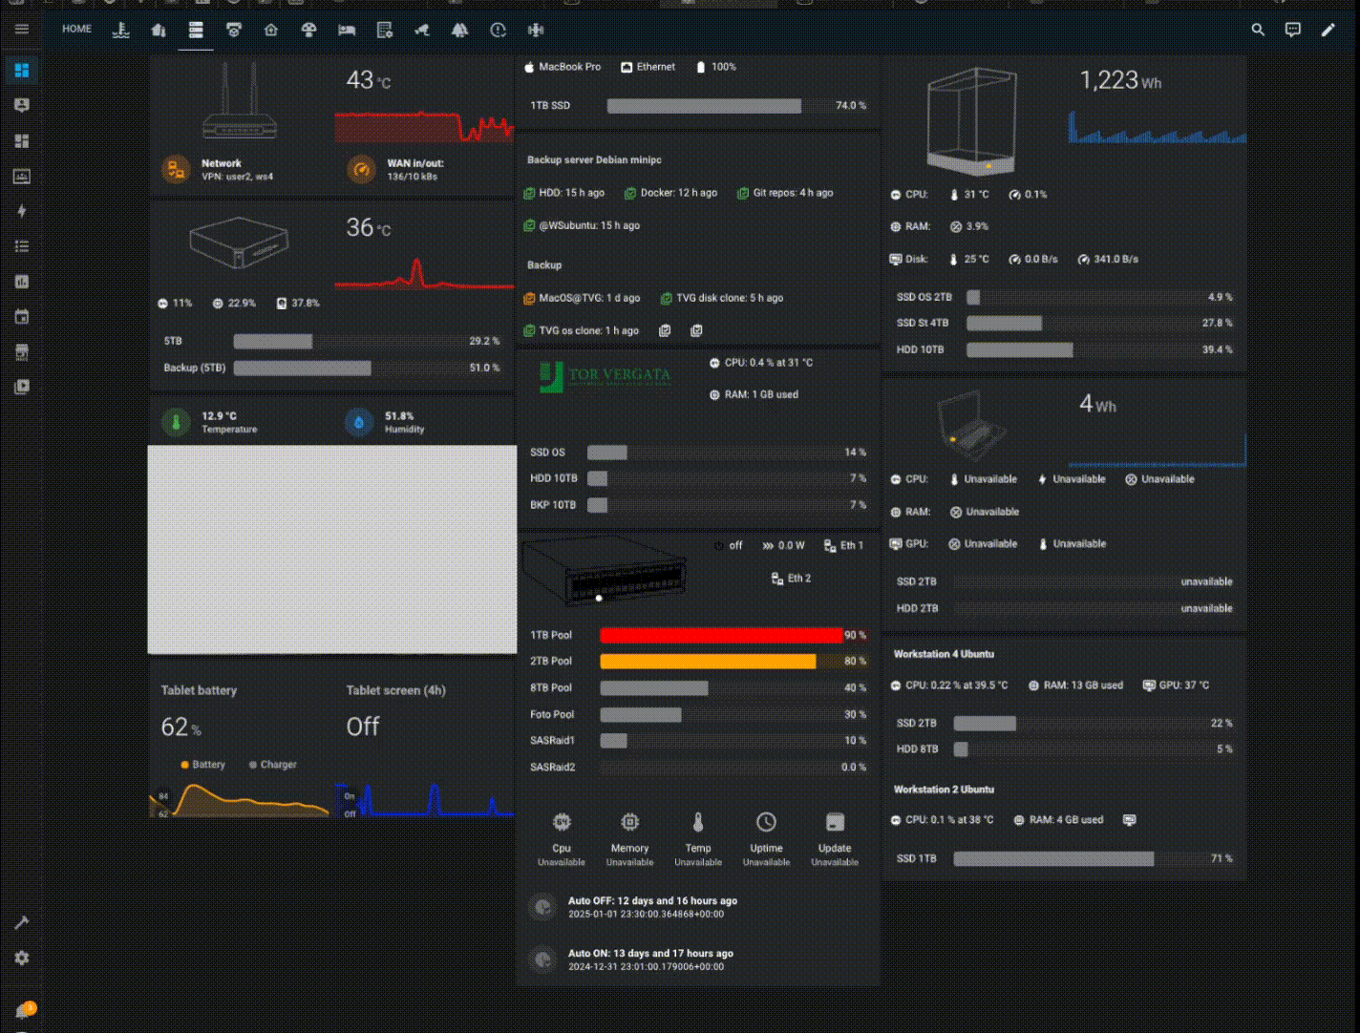Click the pencil edit dashboard icon

click(x=1328, y=30)
